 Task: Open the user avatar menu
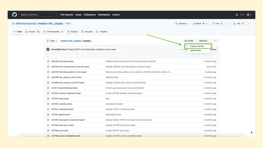pos(249,15)
